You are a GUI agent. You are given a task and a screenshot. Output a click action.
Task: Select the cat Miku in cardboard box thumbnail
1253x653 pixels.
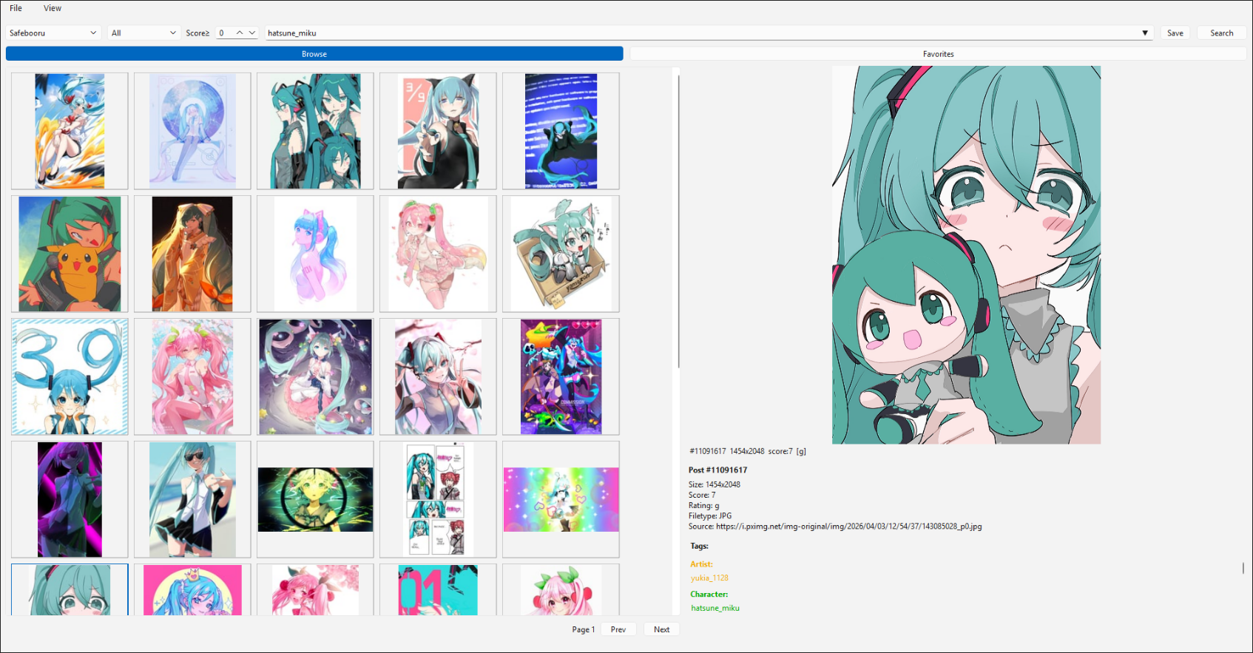point(561,254)
